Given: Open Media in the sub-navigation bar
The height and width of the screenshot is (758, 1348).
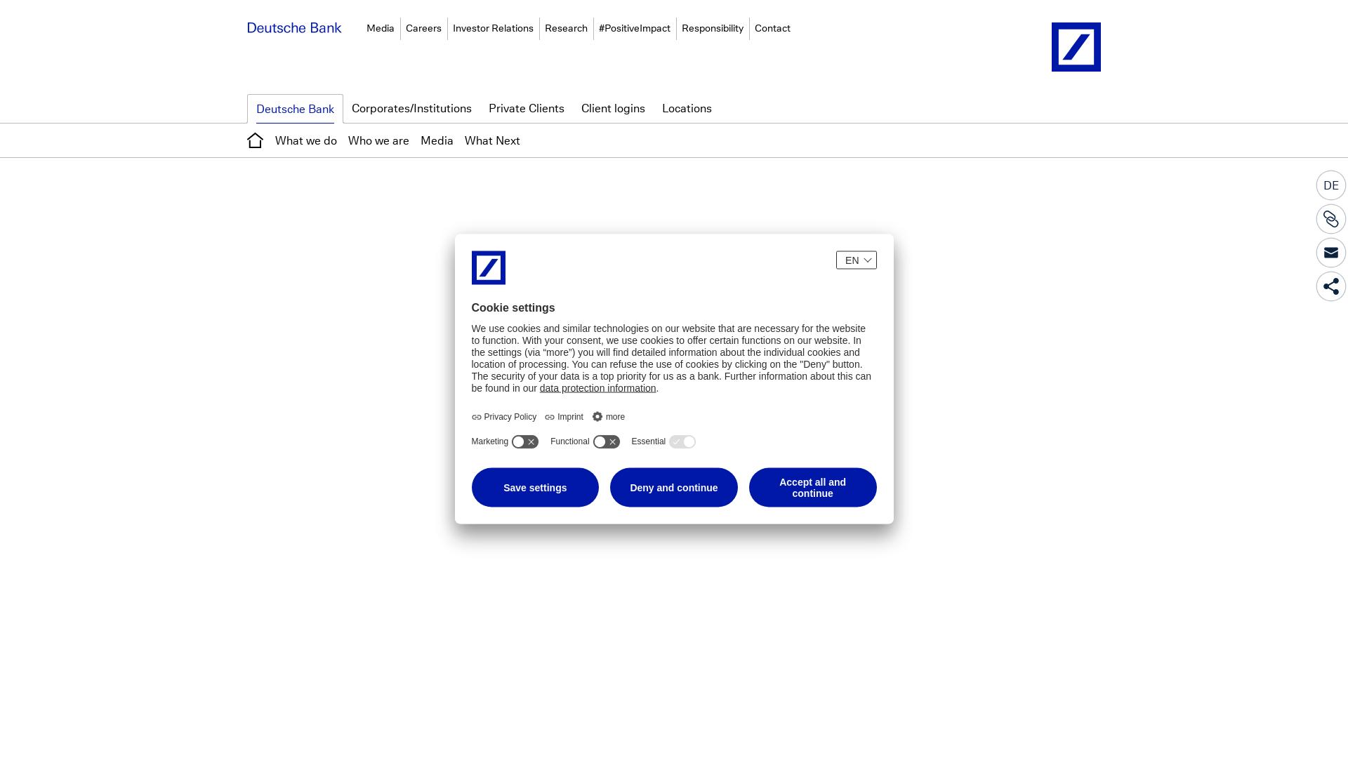Looking at the screenshot, I should (x=437, y=140).
